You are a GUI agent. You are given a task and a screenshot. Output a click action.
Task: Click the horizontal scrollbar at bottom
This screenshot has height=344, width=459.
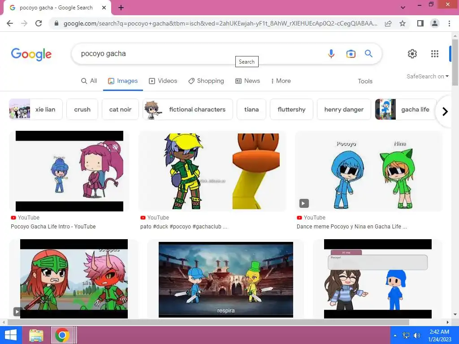208,322
